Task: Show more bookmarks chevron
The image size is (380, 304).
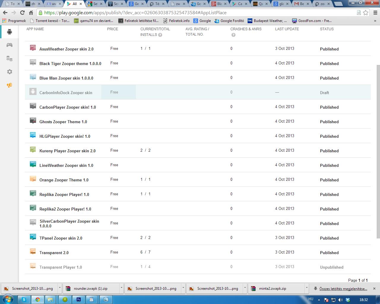Action: [x=375, y=21]
